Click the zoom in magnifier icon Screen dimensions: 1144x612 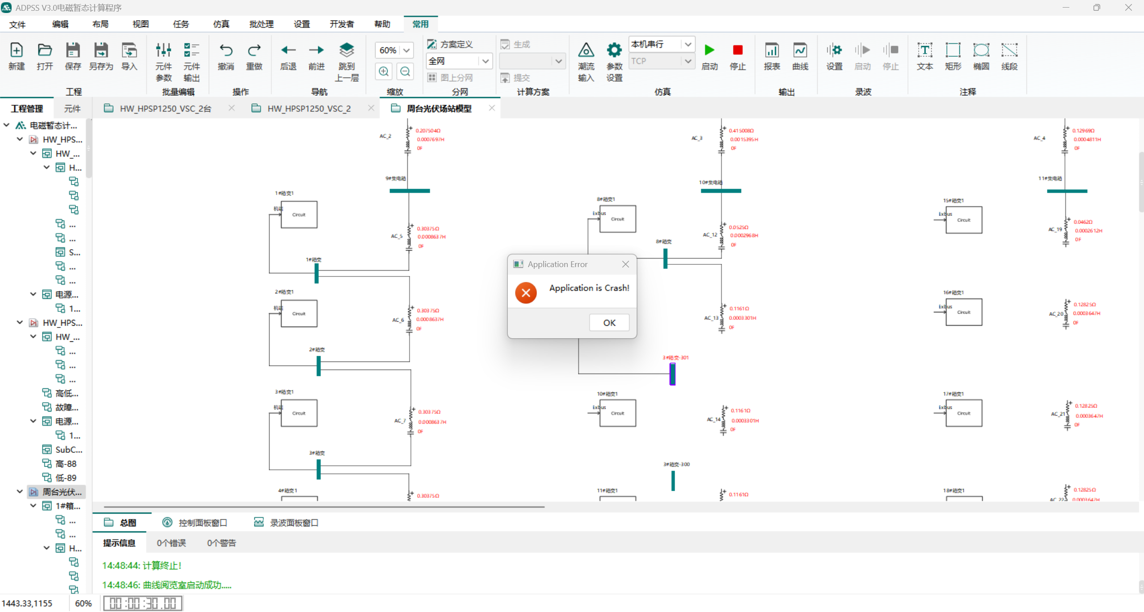tap(384, 71)
